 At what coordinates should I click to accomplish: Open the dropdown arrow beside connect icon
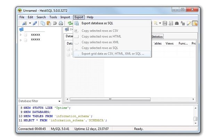pos(30,23)
